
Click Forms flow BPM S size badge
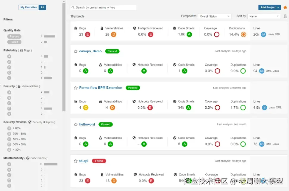[x=264, y=108]
